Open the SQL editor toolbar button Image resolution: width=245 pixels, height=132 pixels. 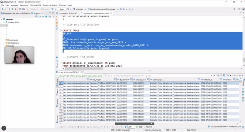tap(22, 9)
